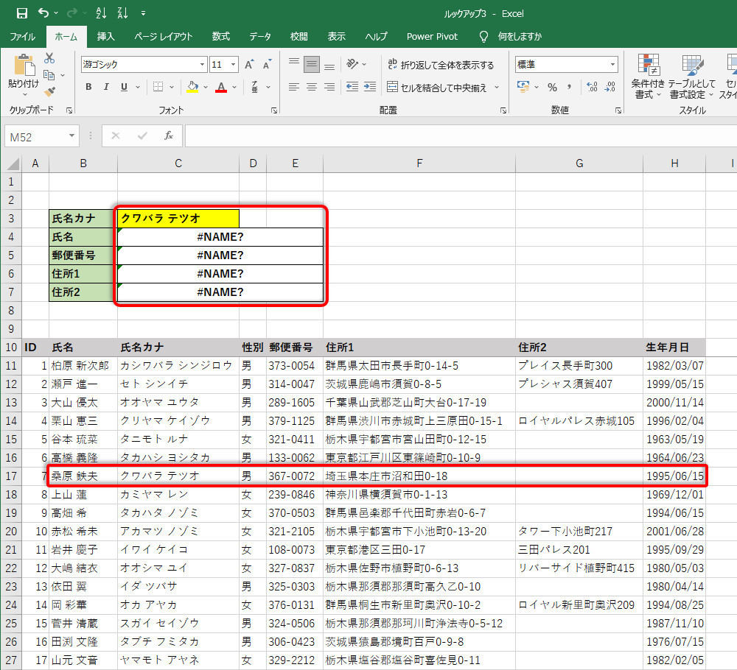Toggle middle vertical alignment
The width and height of the screenshot is (737, 670).
(312, 64)
